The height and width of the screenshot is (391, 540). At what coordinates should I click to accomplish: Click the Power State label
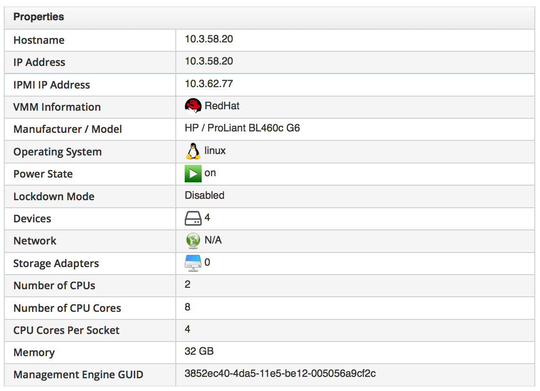pyautogui.click(x=43, y=174)
